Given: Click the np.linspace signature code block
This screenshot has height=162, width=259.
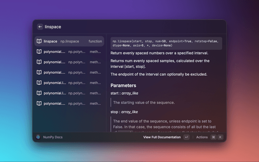Looking at the screenshot, I should tap(166, 44).
